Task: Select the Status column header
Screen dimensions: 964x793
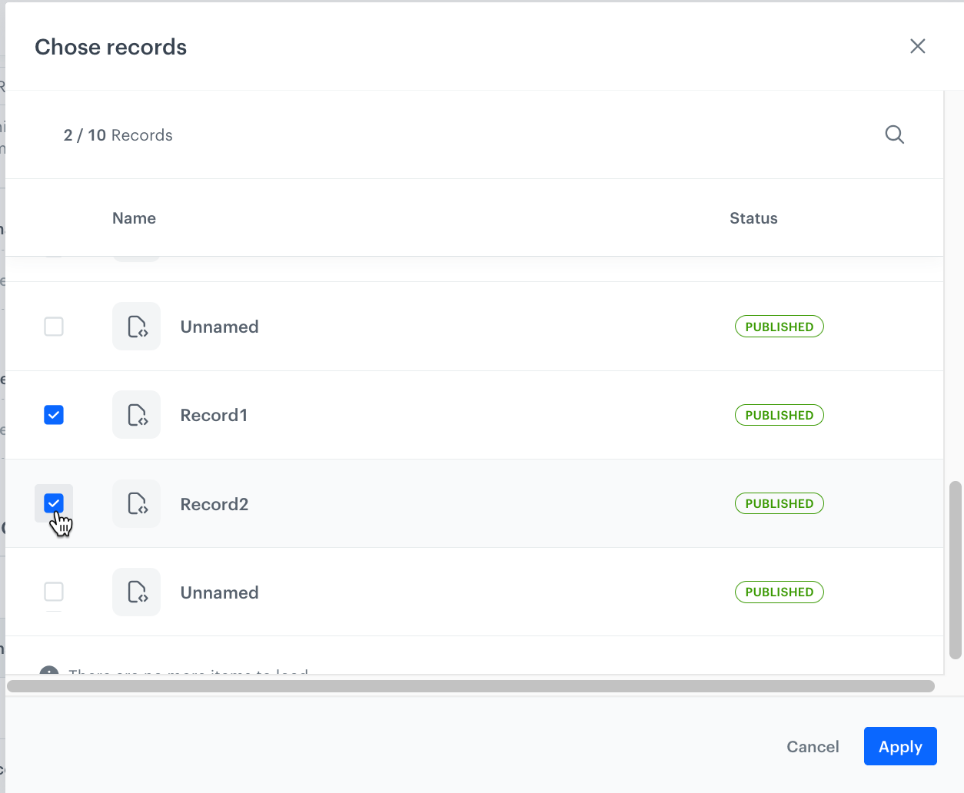Action: coord(753,218)
